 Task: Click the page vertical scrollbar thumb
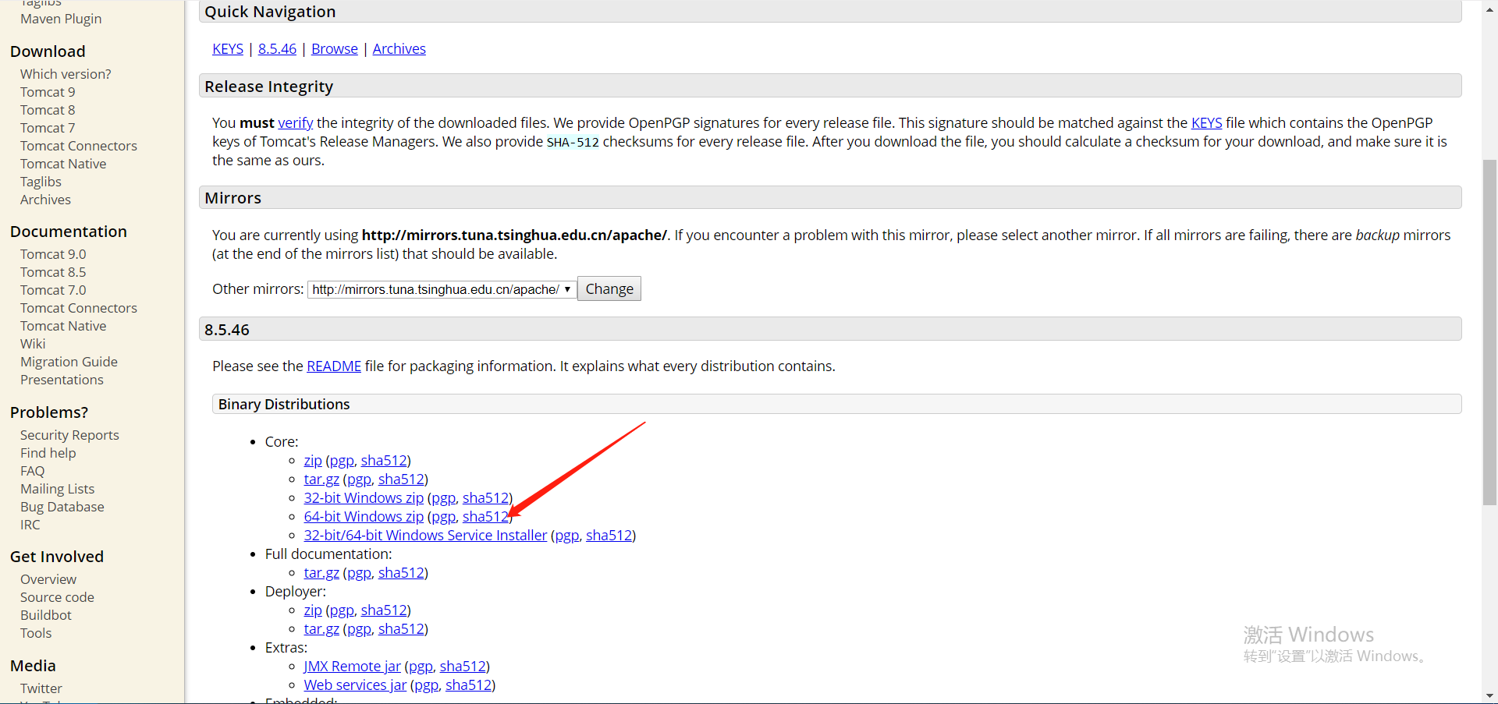coord(1489,332)
